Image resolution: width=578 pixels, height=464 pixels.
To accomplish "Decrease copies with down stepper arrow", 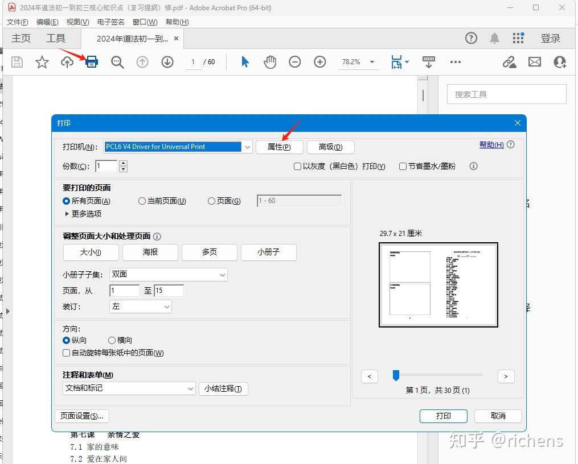I will tap(124, 169).
